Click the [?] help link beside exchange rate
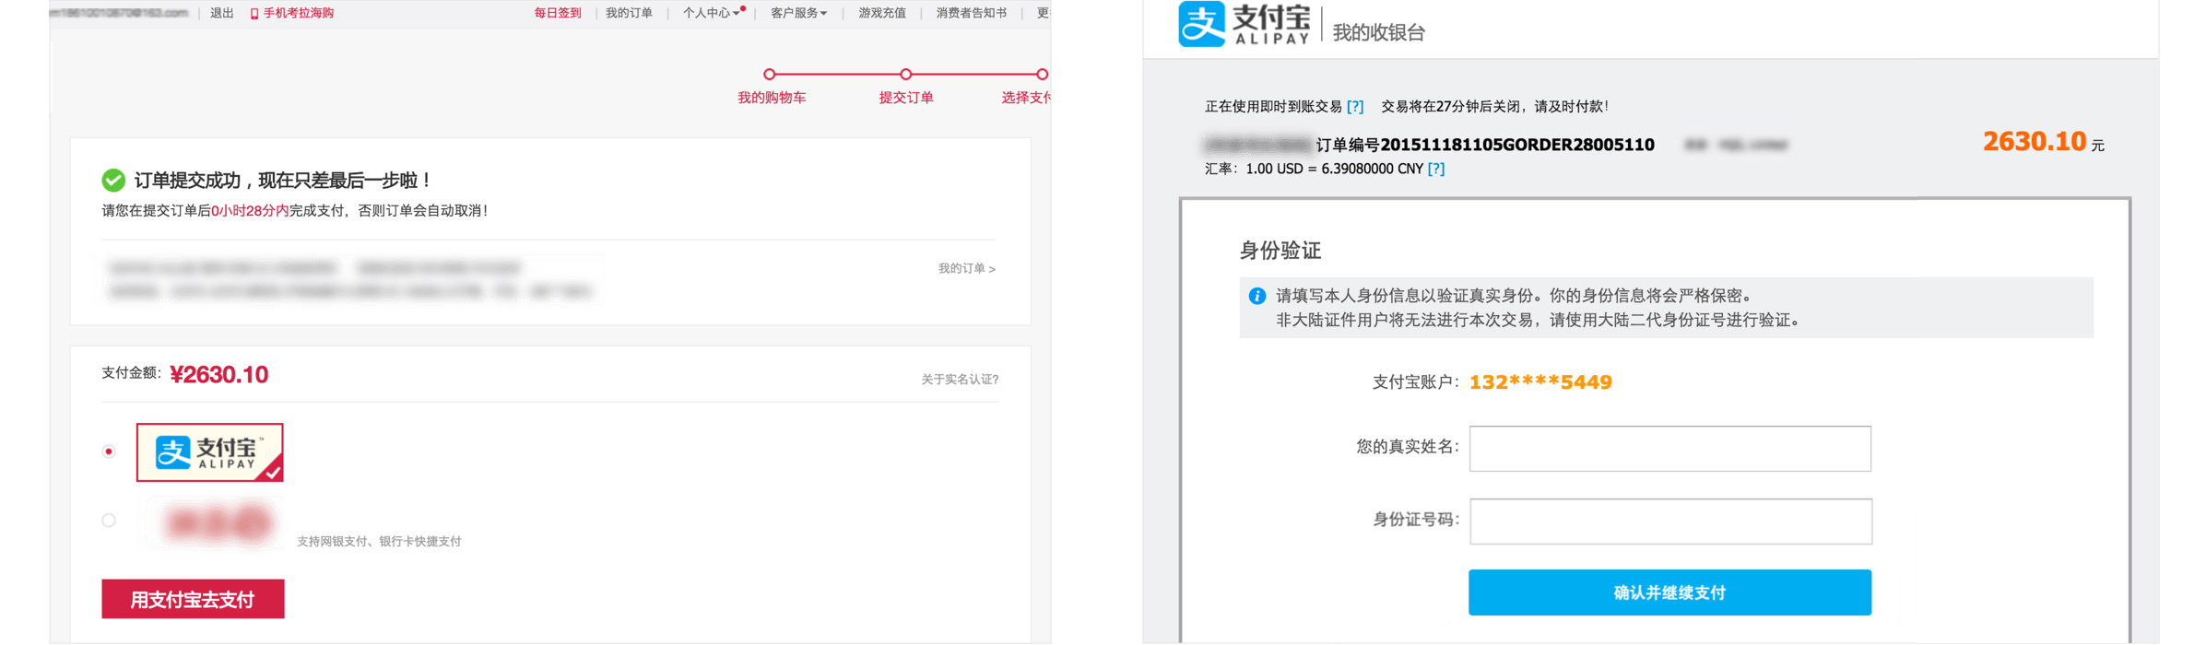This screenshot has height=645, width=2206. 1435,169
